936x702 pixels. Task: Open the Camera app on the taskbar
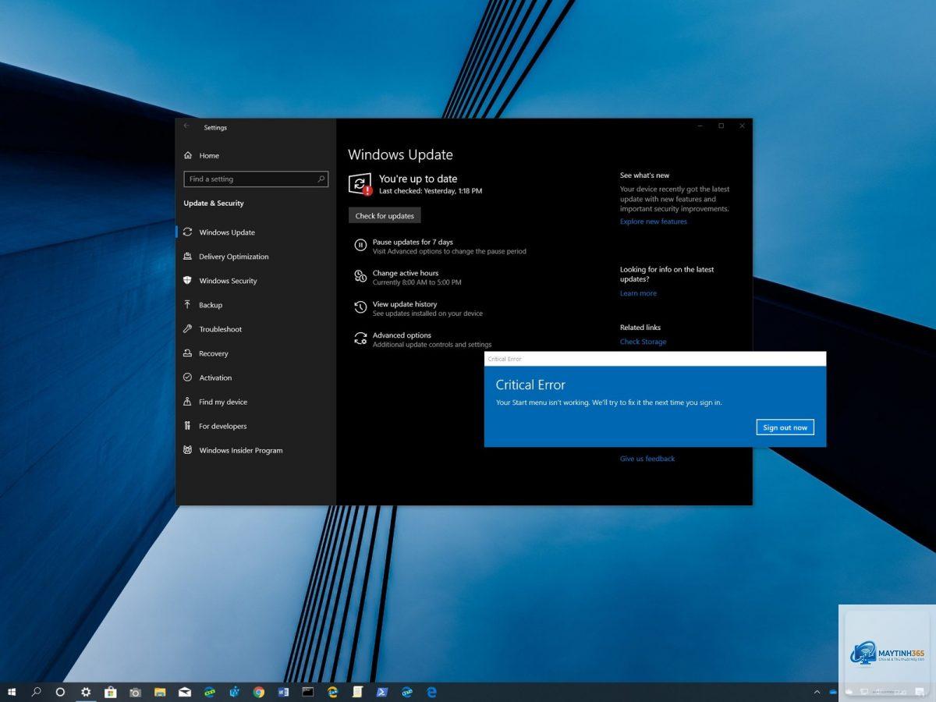[x=135, y=692]
